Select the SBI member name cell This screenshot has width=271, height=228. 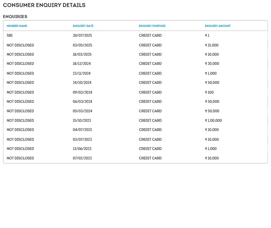[x=9, y=36]
